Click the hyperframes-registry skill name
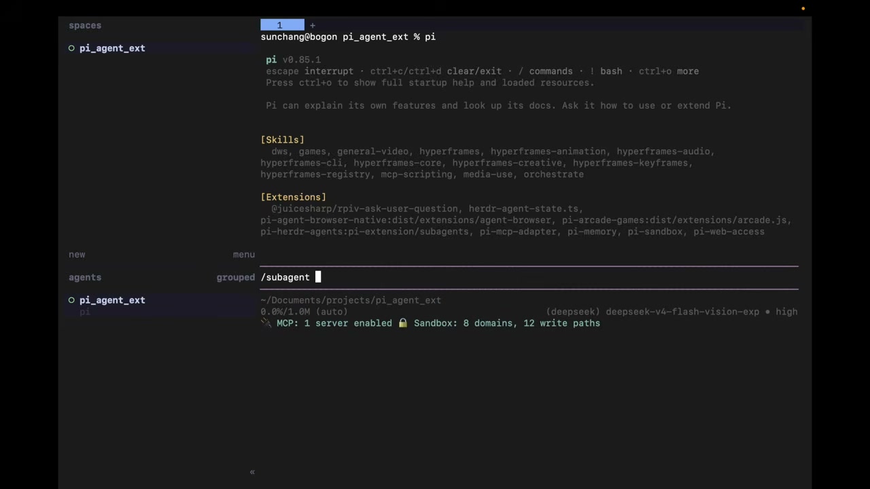 point(315,175)
